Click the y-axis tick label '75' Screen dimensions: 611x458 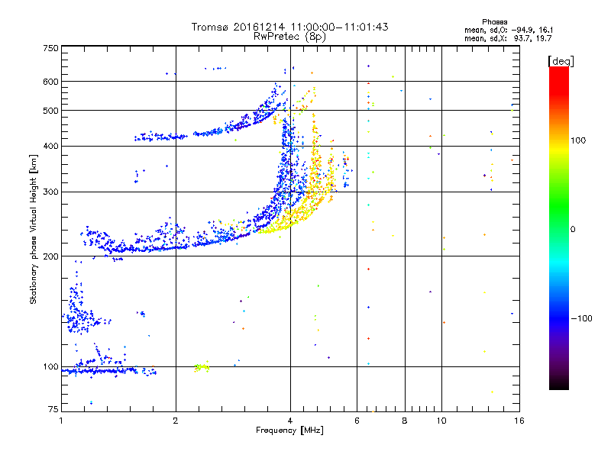click(53, 409)
